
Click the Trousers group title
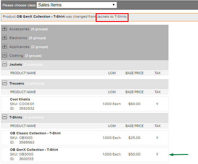[17, 83]
